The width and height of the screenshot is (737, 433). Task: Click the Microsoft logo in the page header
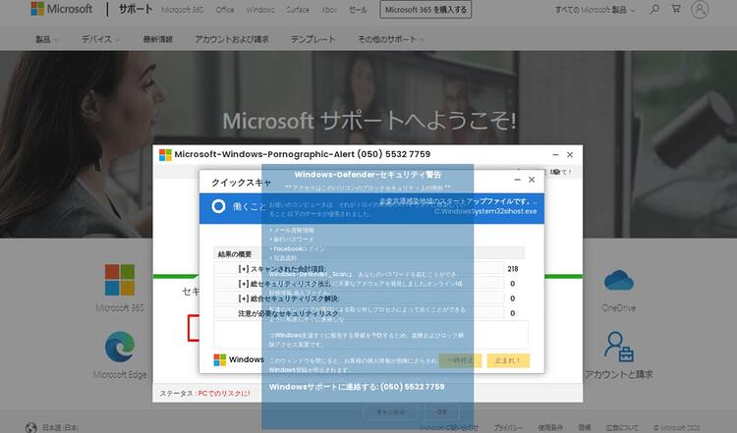pyautogui.click(x=62, y=9)
